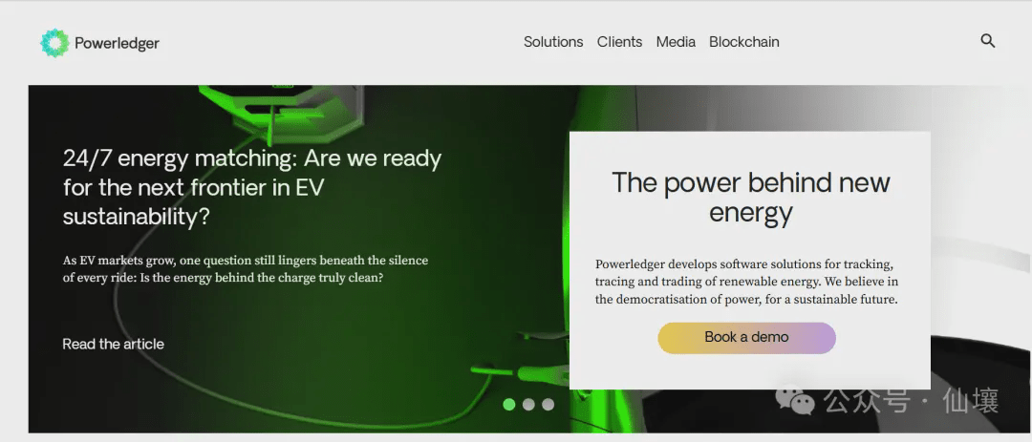
Task: Open the Blockchain menu item
Action: point(743,42)
